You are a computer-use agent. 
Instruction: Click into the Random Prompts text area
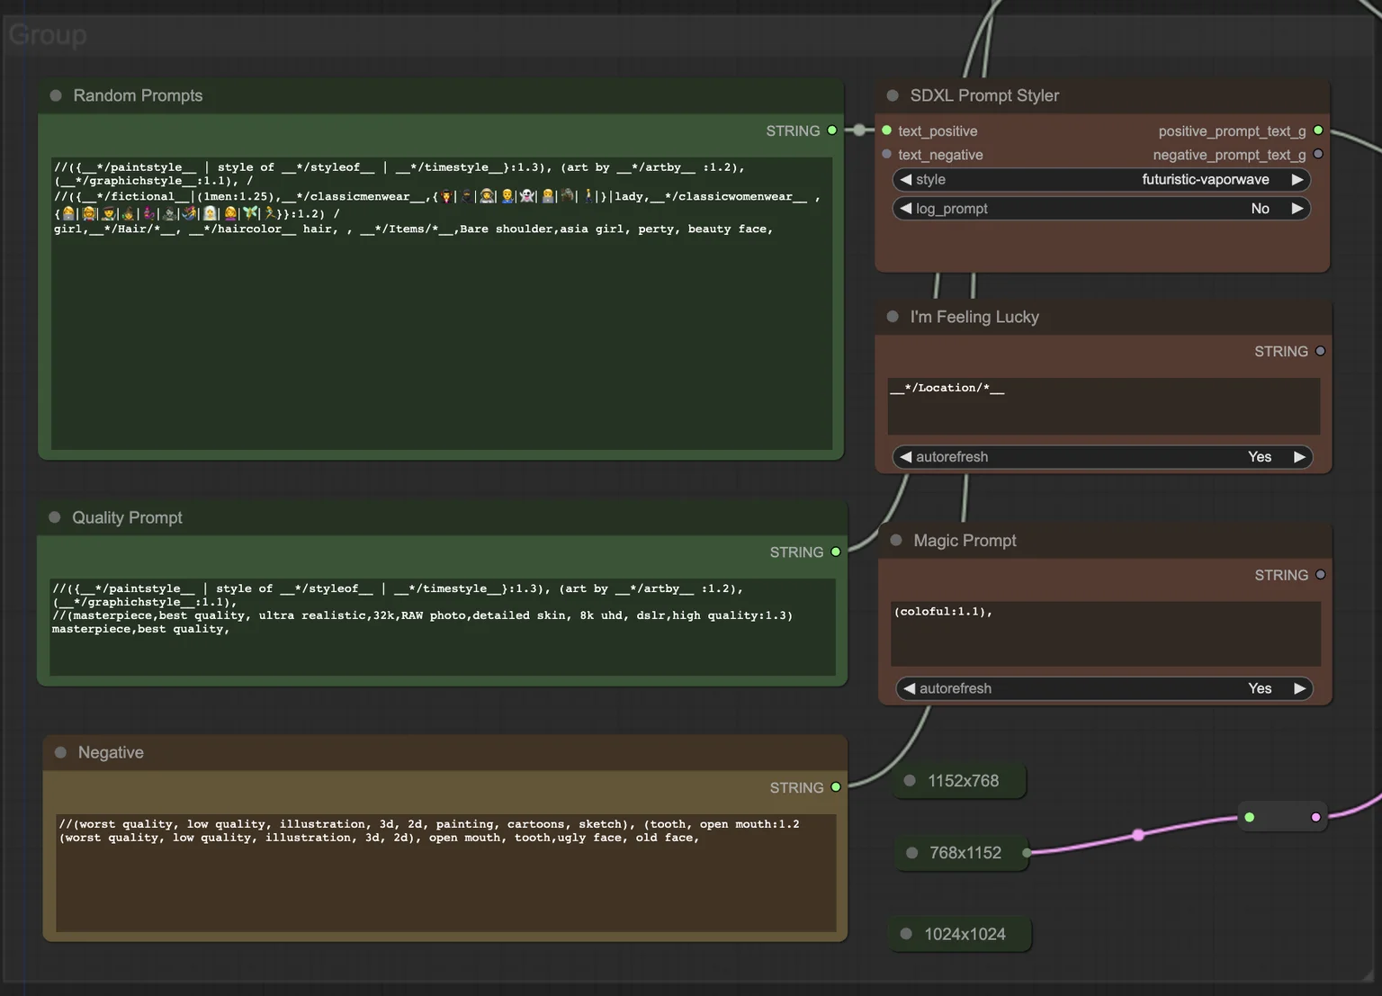[x=442, y=303]
